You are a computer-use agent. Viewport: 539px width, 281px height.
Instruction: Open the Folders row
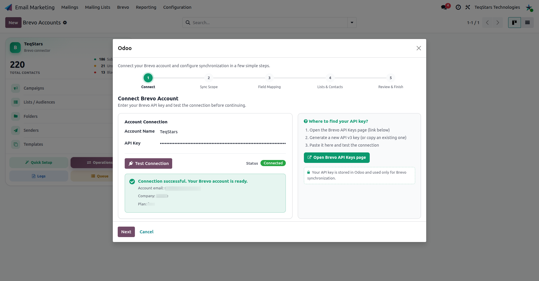61,116
